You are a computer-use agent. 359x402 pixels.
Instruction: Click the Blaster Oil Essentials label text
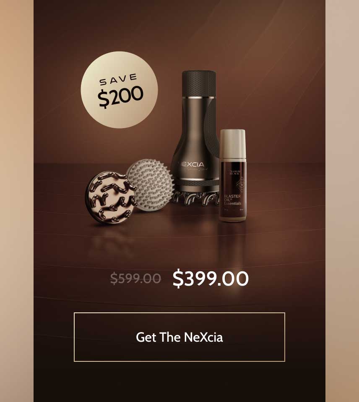point(232,200)
